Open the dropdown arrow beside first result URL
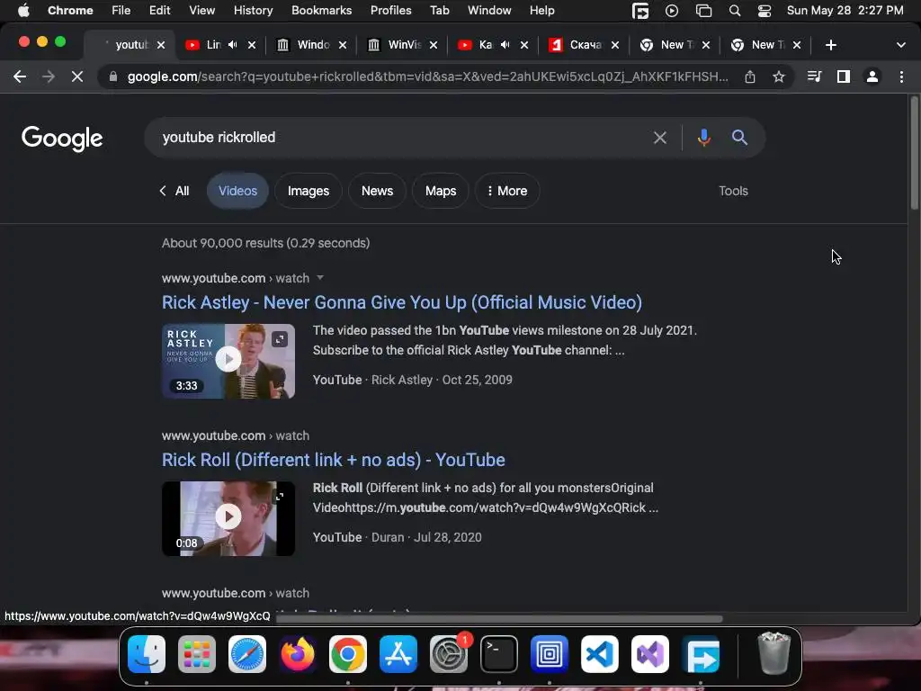Image resolution: width=921 pixels, height=691 pixels. coord(320,278)
